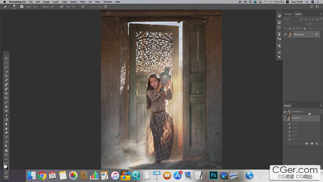Open the Edit Toolbar ellipsis
Screen dimensions: 323x182
(6, 159)
